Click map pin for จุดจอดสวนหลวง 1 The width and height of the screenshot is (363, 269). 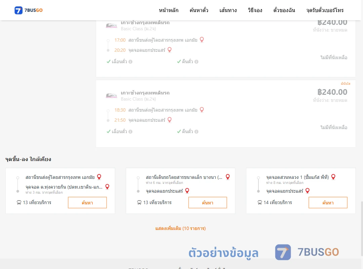click(x=333, y=177)
